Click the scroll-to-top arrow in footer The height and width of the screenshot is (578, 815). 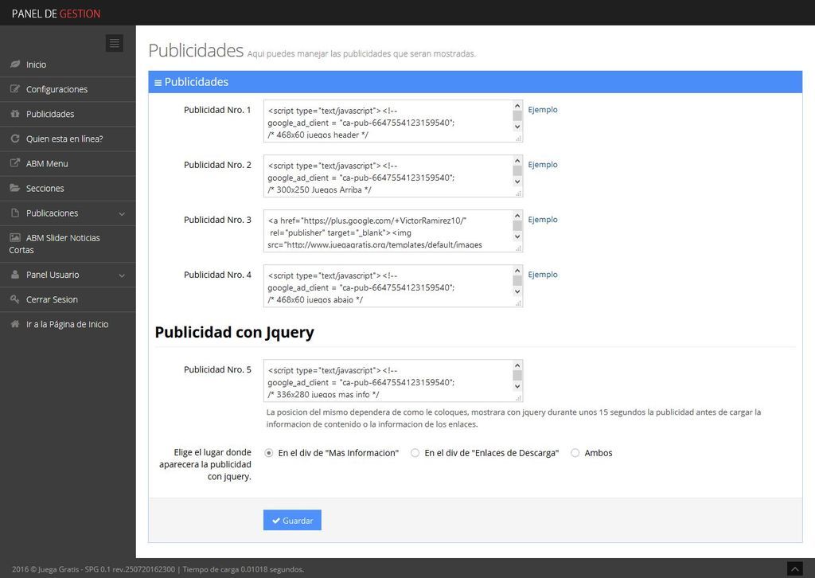[794, 569]
